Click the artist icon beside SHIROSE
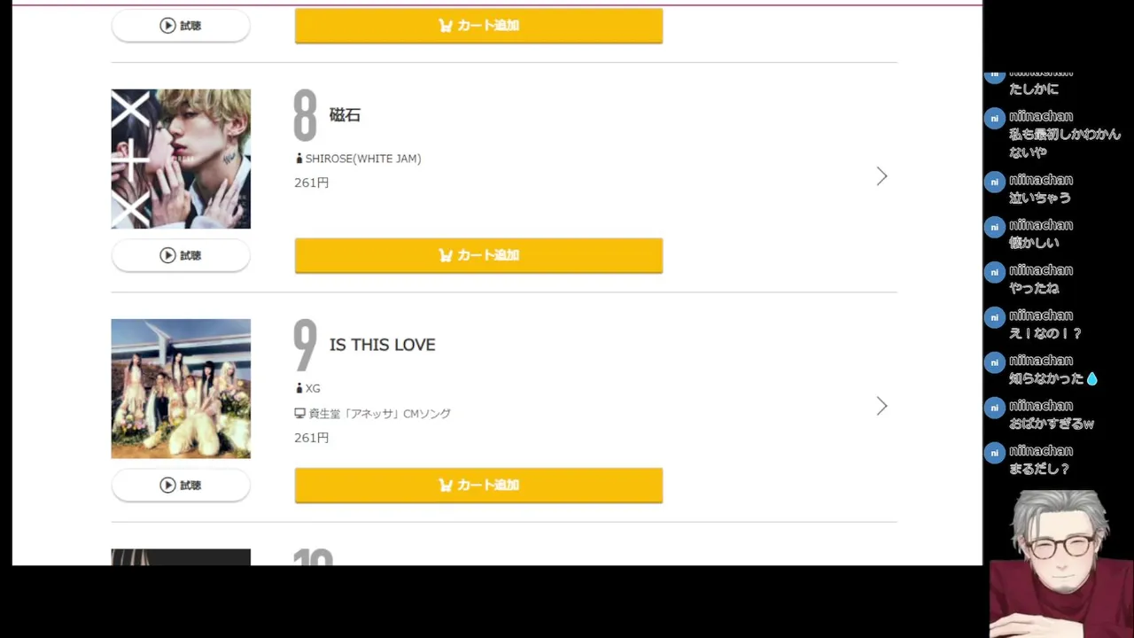 [299, 159]
